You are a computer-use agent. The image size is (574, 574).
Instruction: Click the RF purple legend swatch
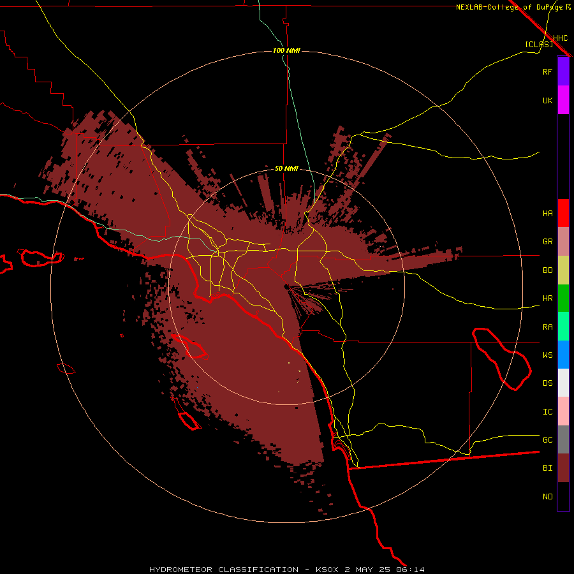(563, 71)
